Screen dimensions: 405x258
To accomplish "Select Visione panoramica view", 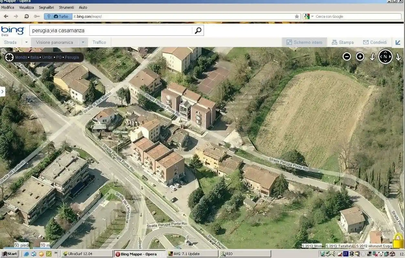I will [x=55, y=42].
